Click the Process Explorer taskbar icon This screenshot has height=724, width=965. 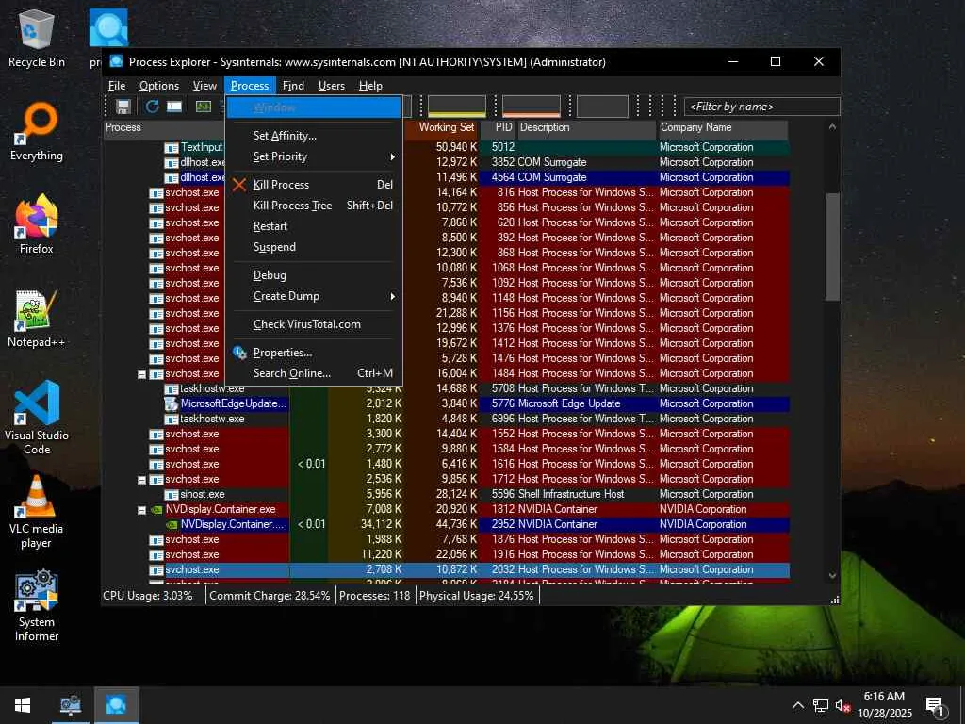pyautogui.click(x=116, y=705)
